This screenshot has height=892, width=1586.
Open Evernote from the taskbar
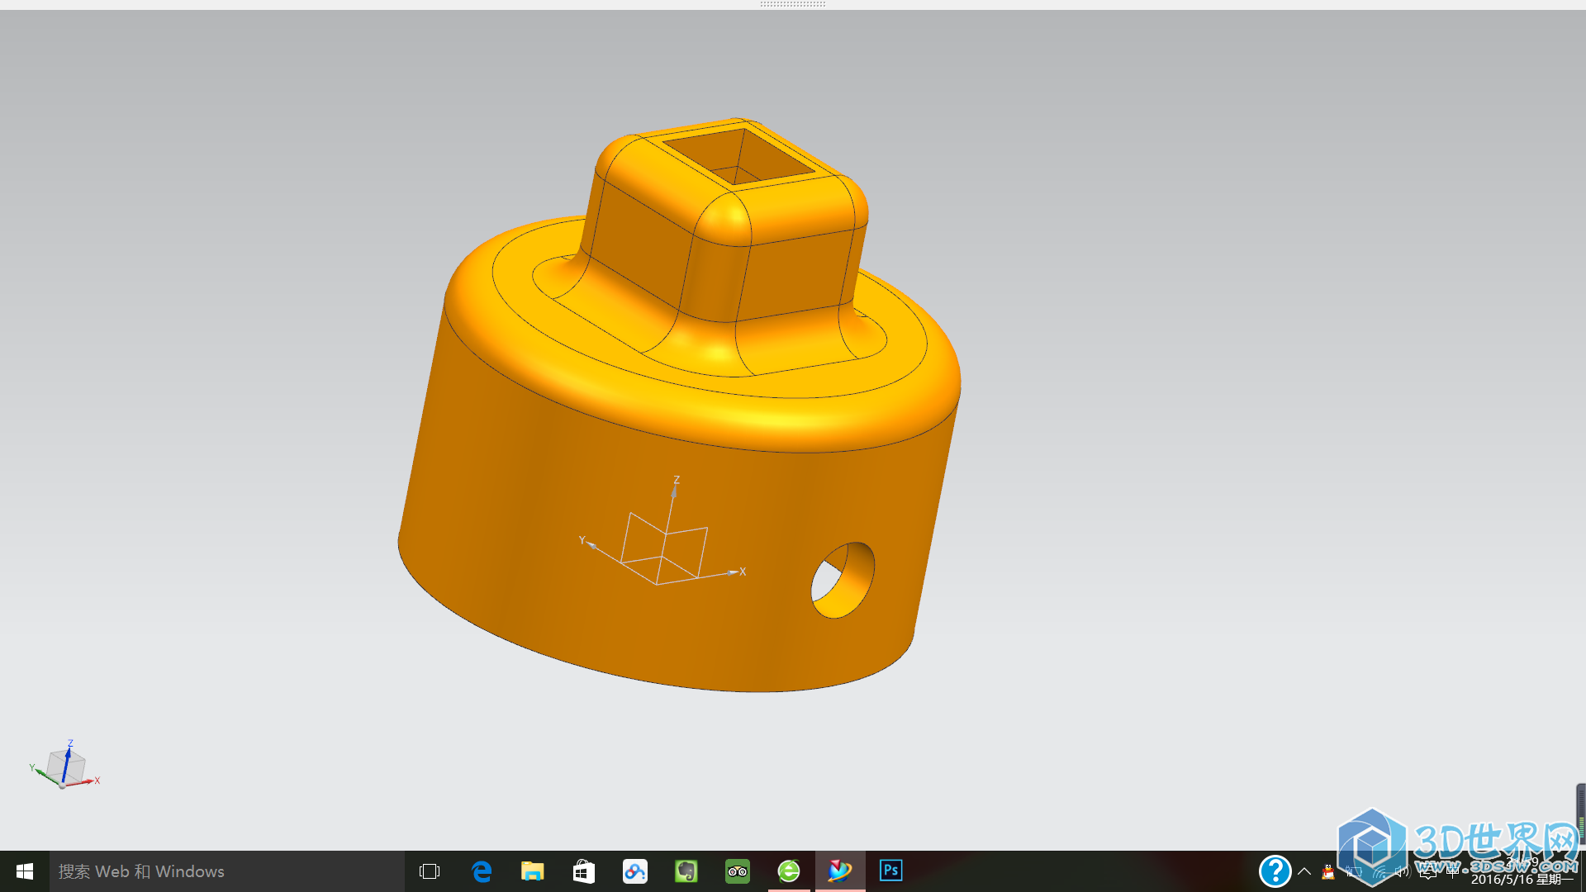pyautogui.click(x=686, y=871)
